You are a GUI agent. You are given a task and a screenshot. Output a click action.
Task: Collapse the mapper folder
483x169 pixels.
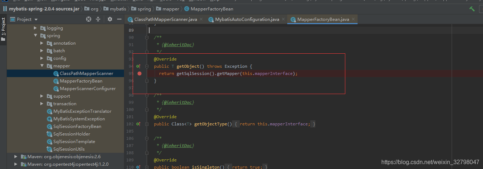(42, 66)
